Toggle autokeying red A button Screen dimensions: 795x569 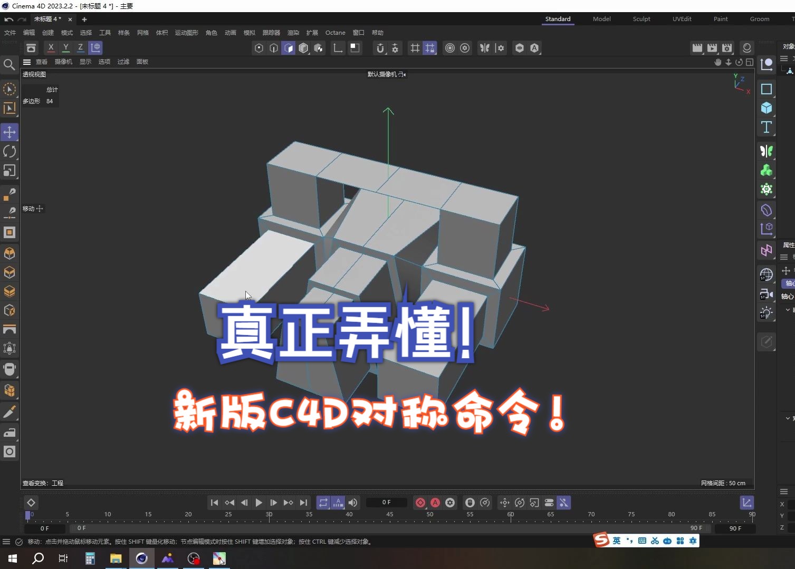point(435,503)
